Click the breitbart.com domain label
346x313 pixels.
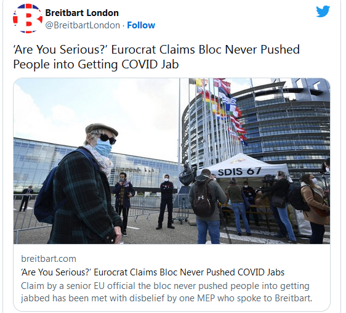click(49, 258)
